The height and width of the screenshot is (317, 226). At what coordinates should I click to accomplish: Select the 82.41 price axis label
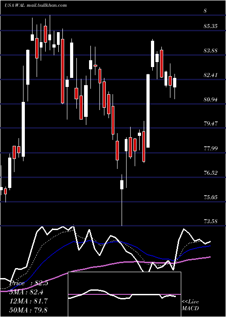coord(211,75)
